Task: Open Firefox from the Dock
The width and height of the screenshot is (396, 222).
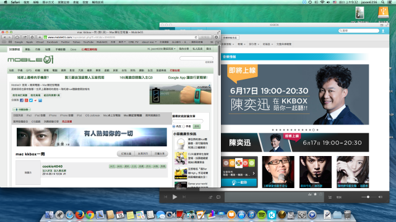Action: 80,215
